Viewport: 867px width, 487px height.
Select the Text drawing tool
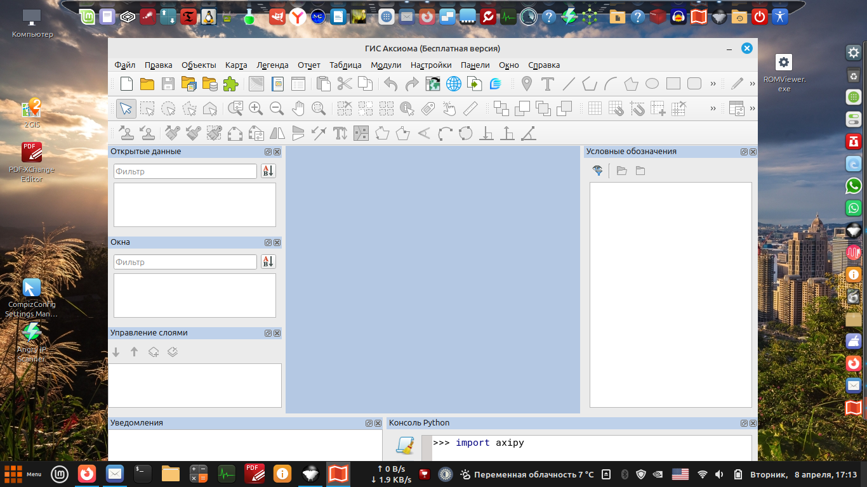pos(547,84)
